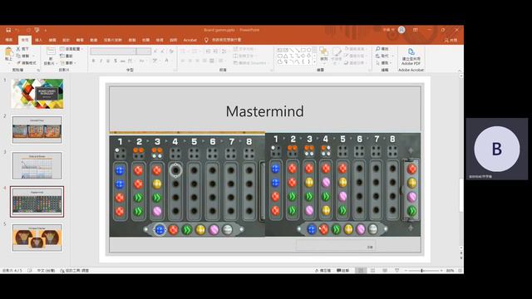
Task: Open the slide Layout dropdown
Action: (x=71, y=49)
